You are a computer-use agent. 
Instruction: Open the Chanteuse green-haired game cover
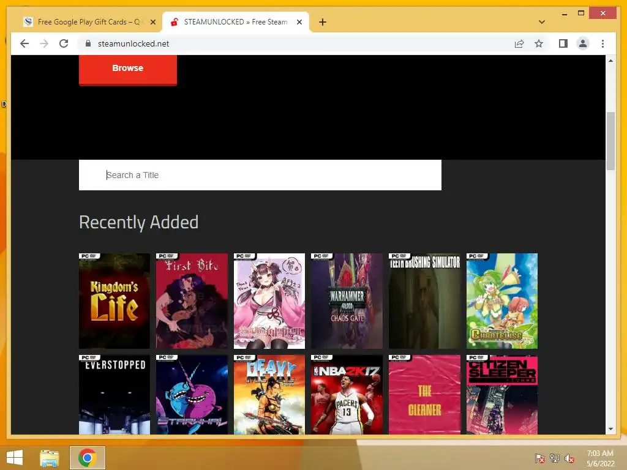pyautogui.click(x=502, y=301)
